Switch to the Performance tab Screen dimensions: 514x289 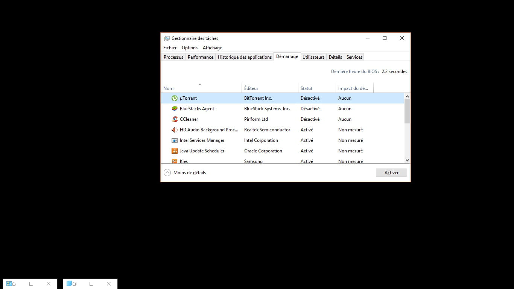[x=201, y=57]
